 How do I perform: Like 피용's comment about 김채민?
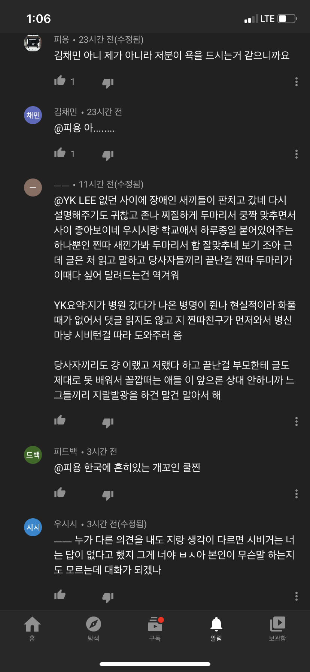60,81
